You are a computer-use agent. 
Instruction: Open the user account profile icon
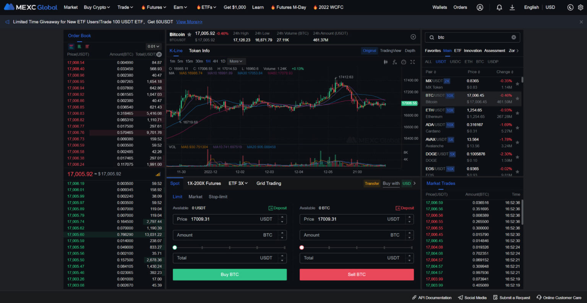480,7
